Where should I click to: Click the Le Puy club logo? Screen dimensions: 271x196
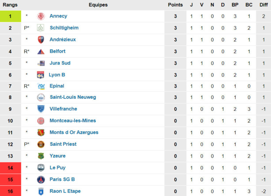click(x=41, y=168)
